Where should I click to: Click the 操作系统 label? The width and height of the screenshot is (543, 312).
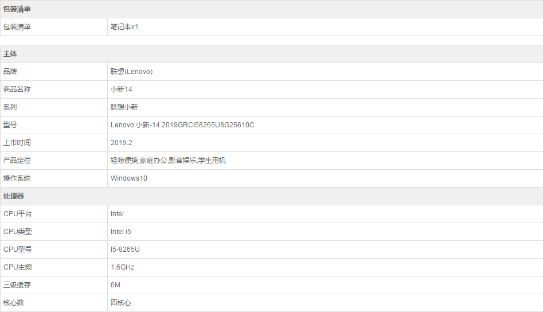17,178
